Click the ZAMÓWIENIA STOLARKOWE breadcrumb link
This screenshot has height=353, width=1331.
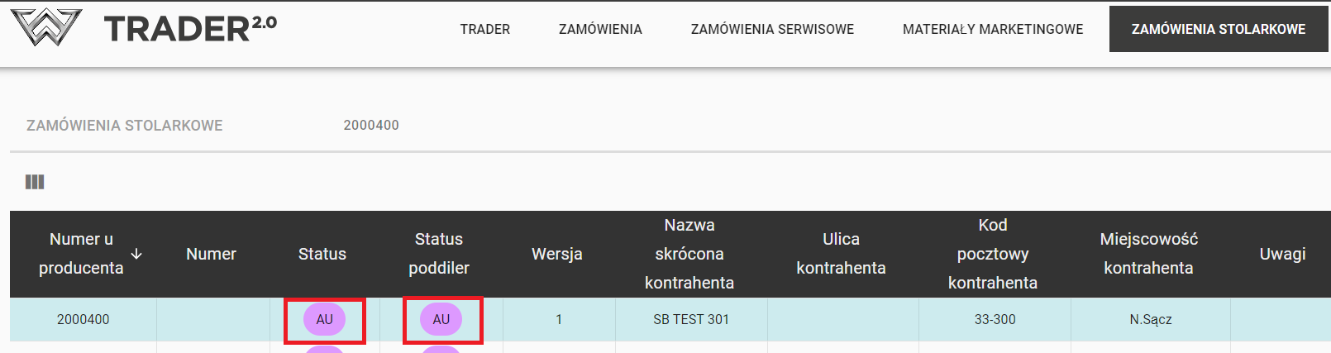point(125,126)
